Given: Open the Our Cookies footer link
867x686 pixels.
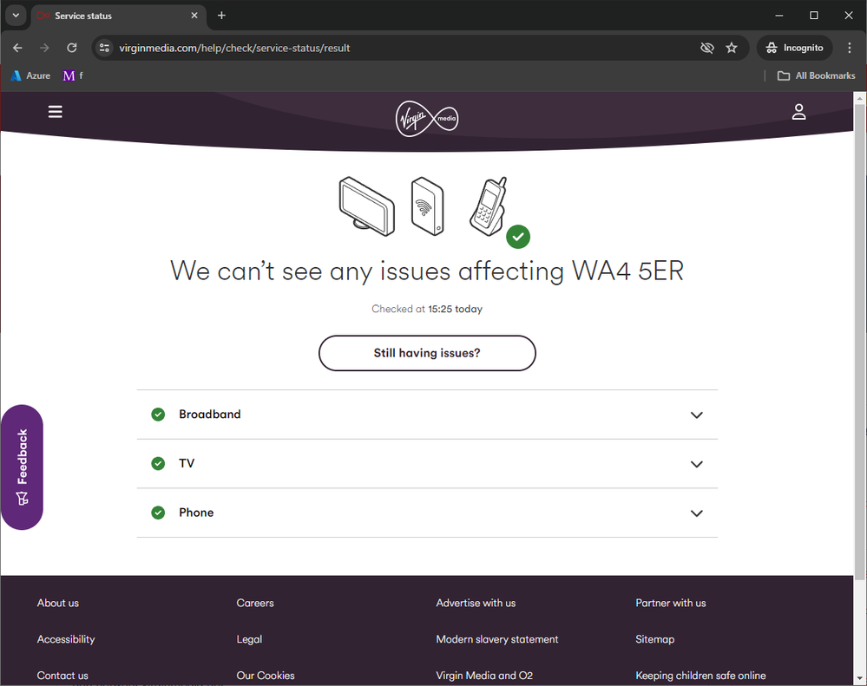Looking at the screenshot, I should [x=266, y=676].
